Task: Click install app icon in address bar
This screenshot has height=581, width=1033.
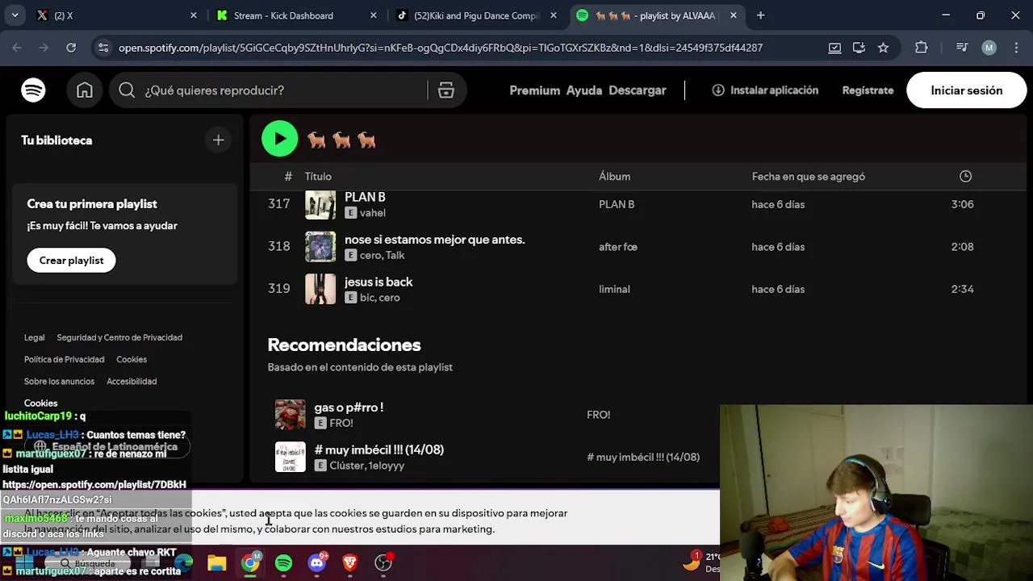Action: (859, 48)
